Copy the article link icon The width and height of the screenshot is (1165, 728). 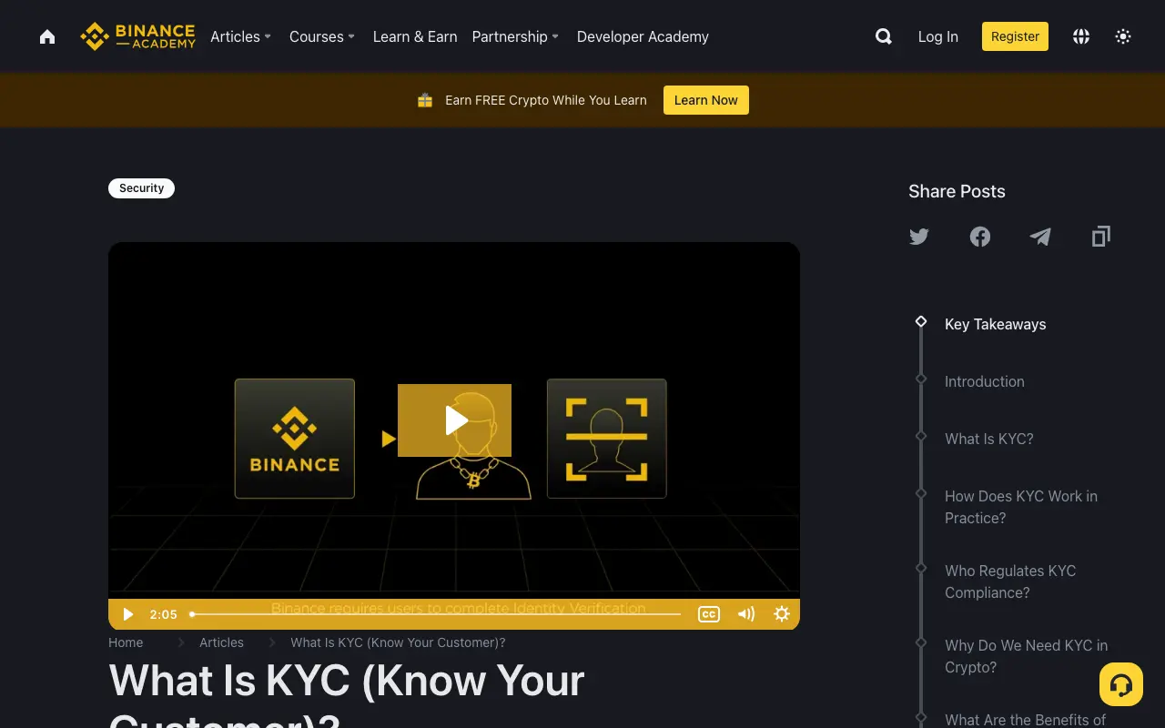1101,237
